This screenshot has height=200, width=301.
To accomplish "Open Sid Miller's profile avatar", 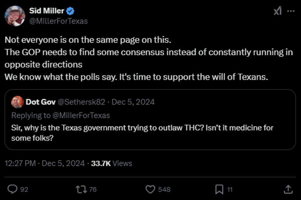I will coord(15,16).
